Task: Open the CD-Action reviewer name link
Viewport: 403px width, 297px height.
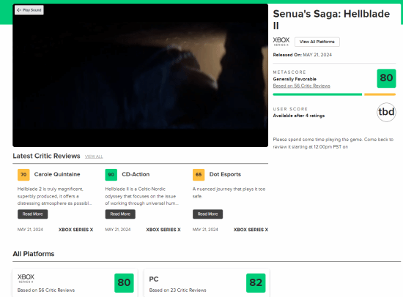Action: pos(136,174)
